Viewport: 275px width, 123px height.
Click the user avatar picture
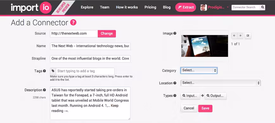click(x=204, y=8)
